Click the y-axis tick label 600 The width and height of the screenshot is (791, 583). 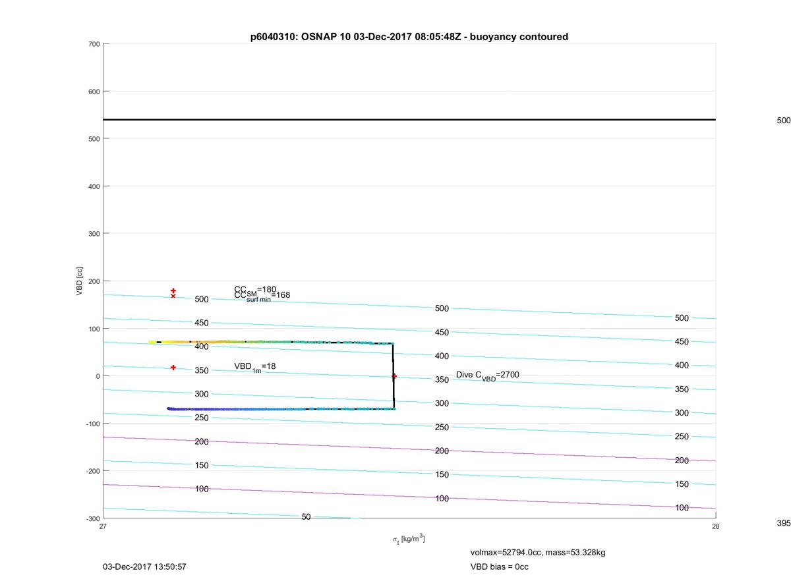94,92
